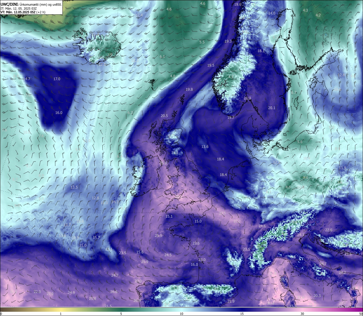The width and height of the screenshot is (363, 316).
Task: Click the 15.1 value in the English Channel
Action: (x=169, y=216)
